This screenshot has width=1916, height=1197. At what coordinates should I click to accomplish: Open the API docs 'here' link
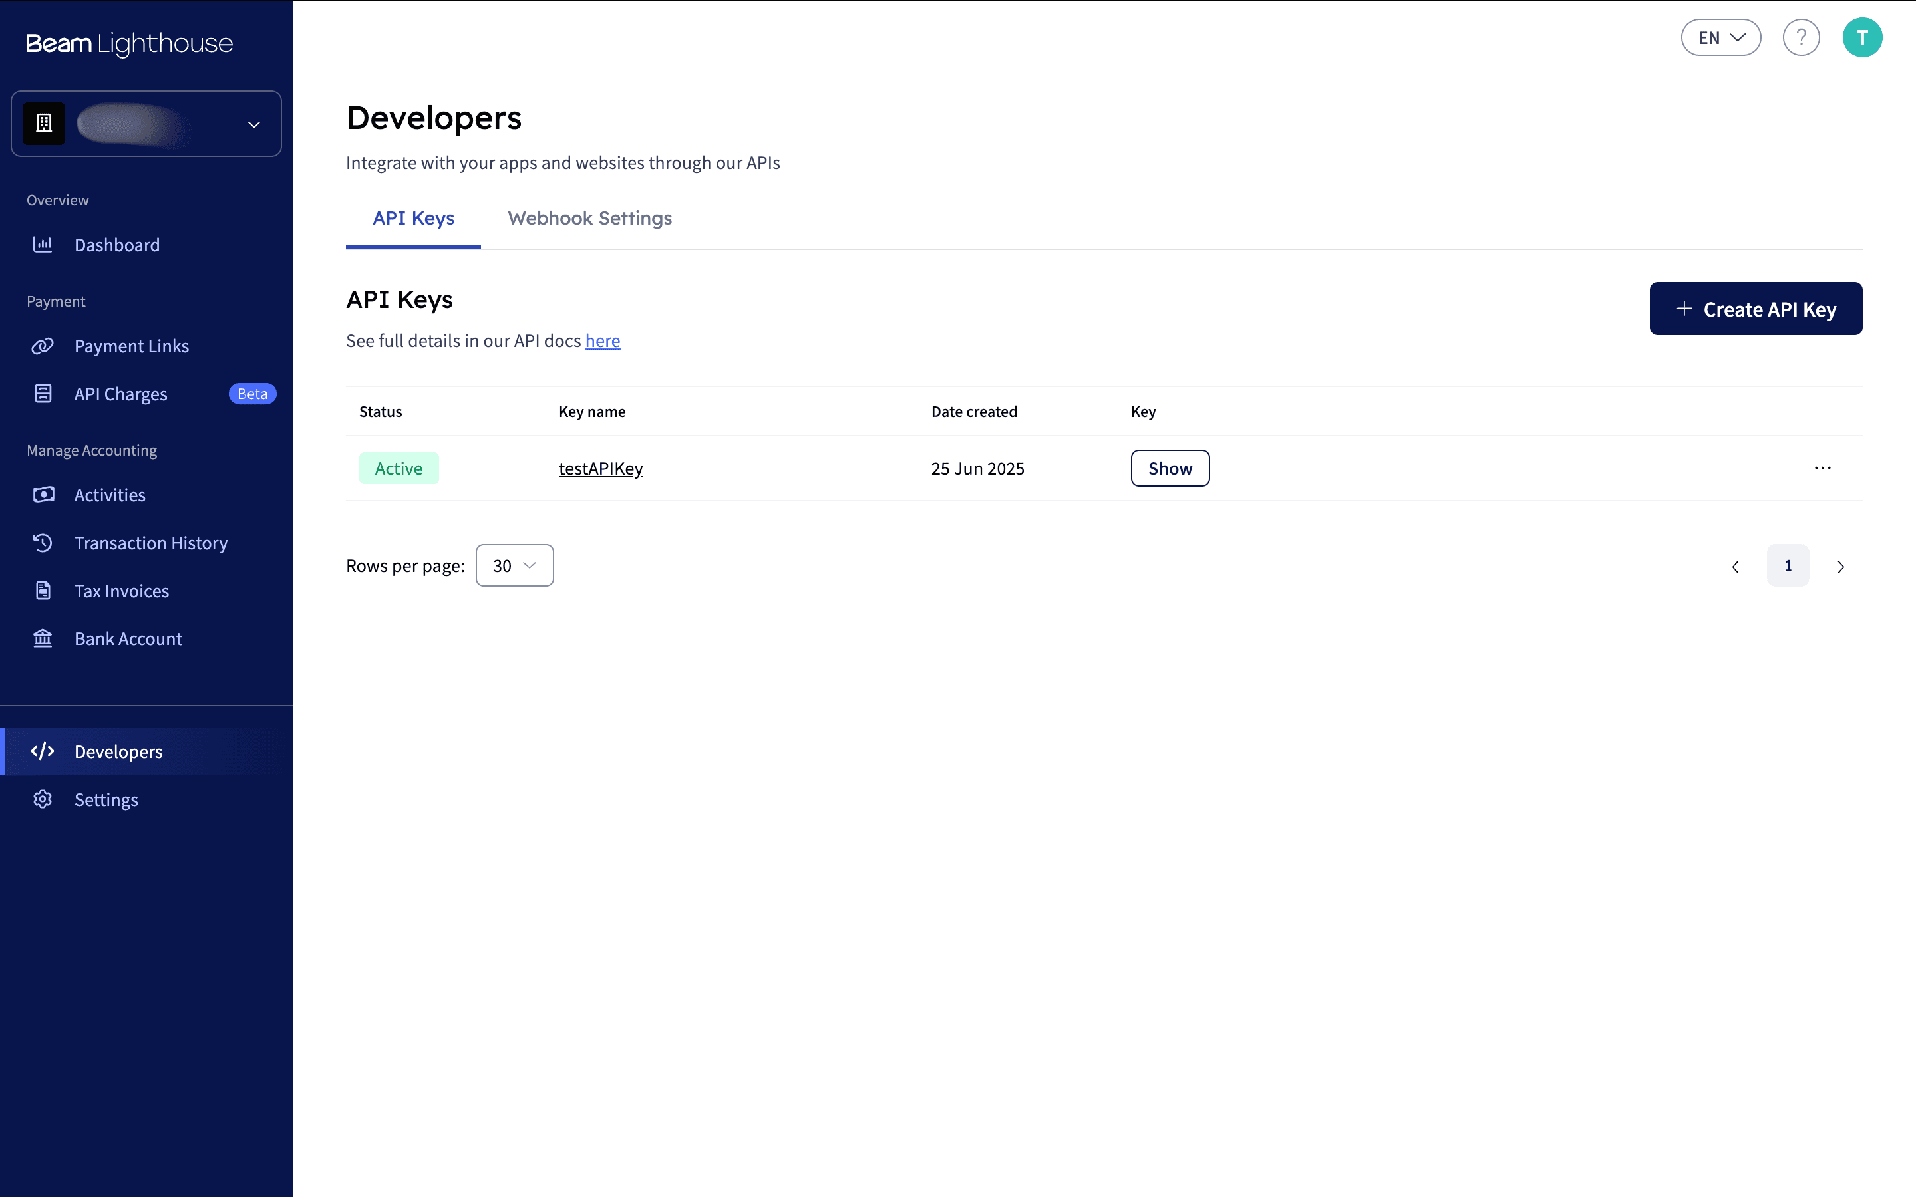603,341
